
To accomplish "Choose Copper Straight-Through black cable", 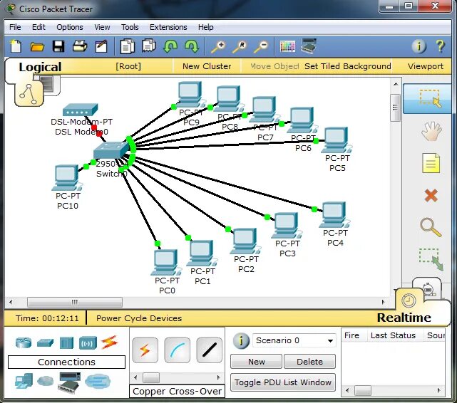I will tap(210, 350).
